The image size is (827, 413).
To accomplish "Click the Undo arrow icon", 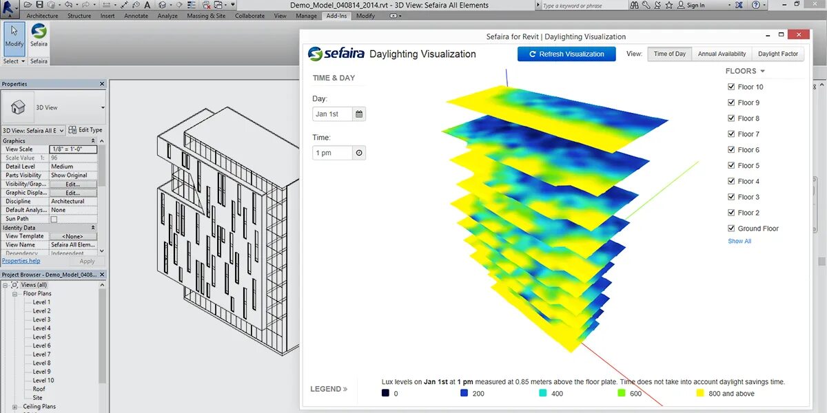I will 68,5.
